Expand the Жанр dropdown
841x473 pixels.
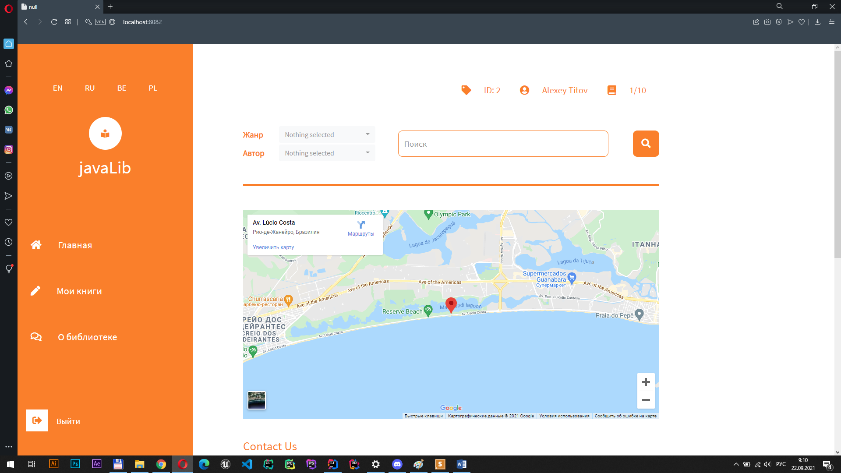point(327,134)
